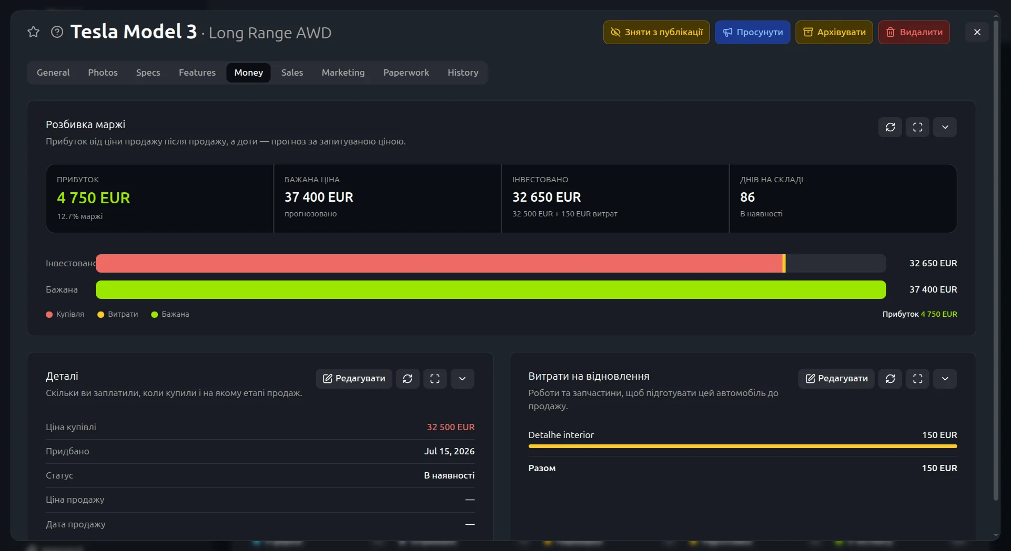The width and height of the screenshot is (1011, 551).
Task: Refresh the Розбивка маржі panel
Action: pos(890,127)
